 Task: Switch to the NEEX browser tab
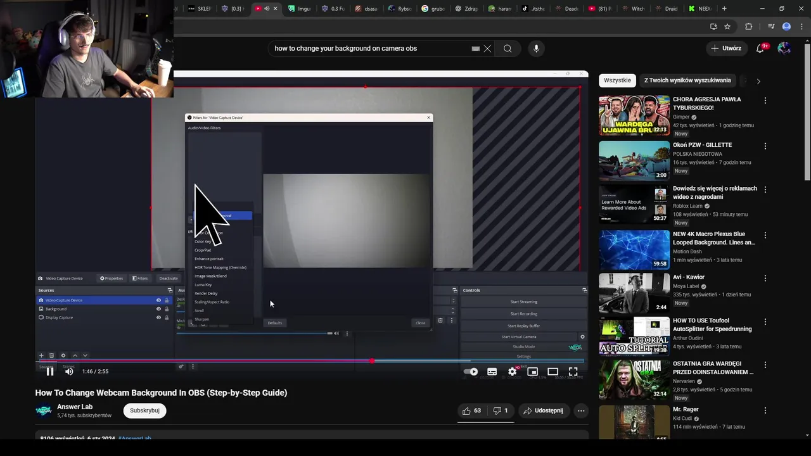(x=701, y=9)
